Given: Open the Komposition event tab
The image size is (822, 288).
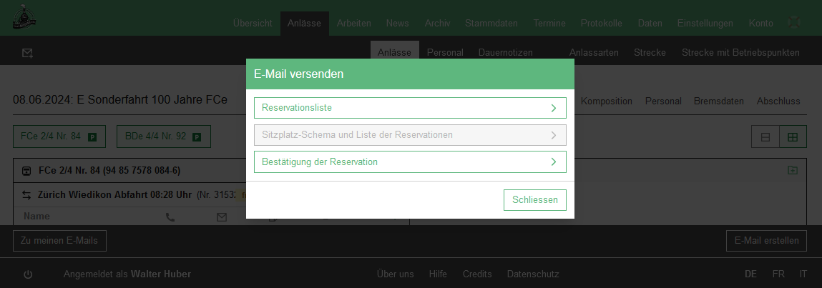Looking at the screenshot, I should (606, 101).
